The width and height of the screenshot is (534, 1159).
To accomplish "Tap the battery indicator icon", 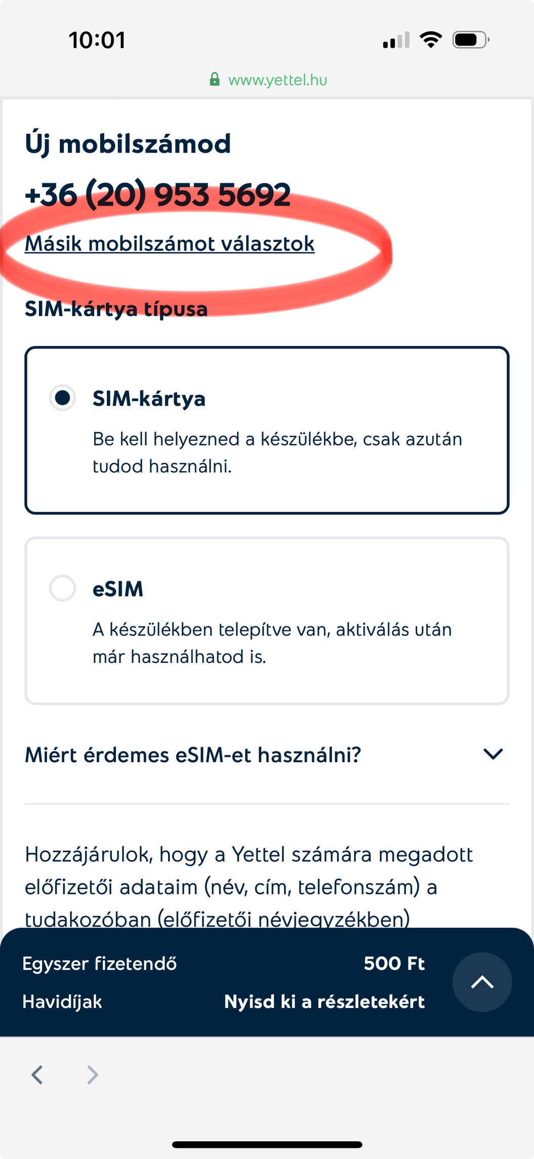I will click(471, 40).
